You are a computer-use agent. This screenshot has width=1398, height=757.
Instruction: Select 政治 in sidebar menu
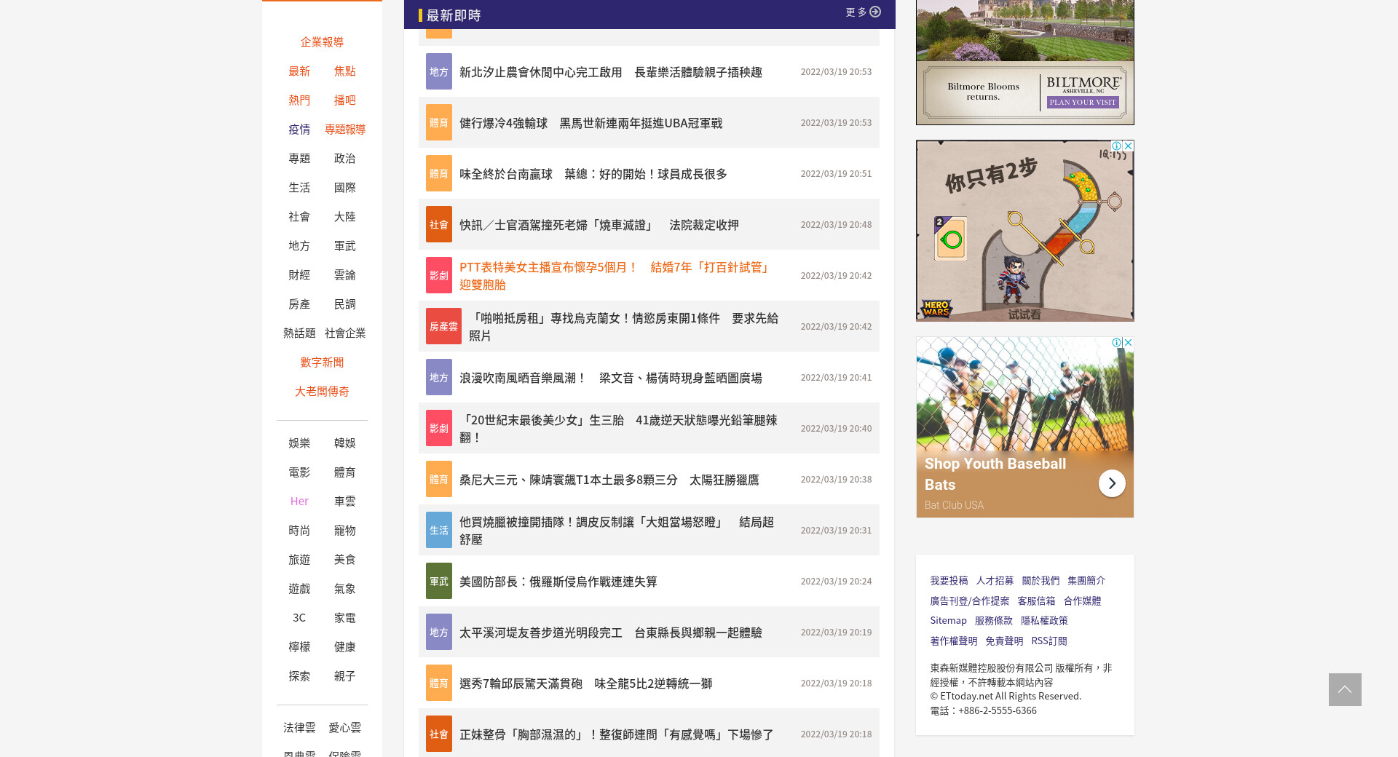344,159
